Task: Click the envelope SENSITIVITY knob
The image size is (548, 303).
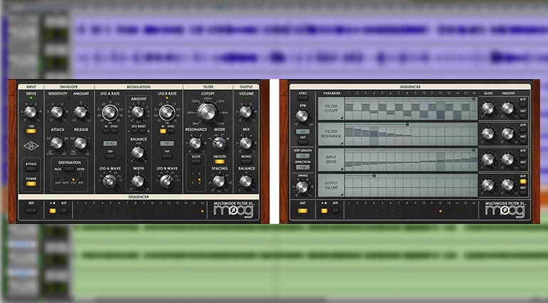Action: pyautogui.click(x=57, y=113)
